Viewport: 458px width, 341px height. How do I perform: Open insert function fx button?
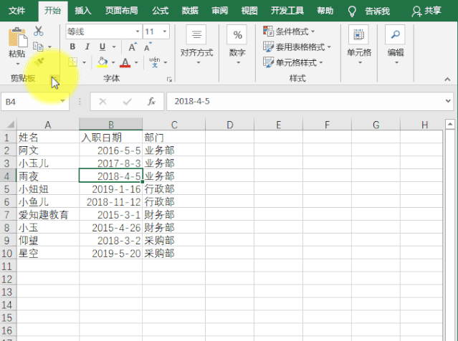(151, 102)
